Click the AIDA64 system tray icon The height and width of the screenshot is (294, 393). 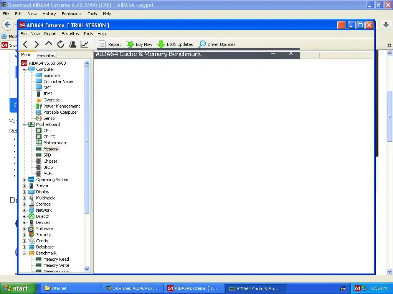358,288
